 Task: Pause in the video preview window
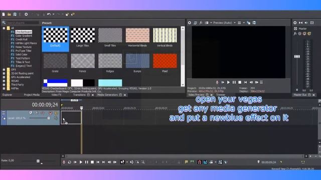[234, 82]
